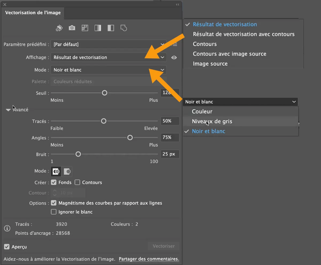Choose the High Color camera preset icon

point(72,28)
